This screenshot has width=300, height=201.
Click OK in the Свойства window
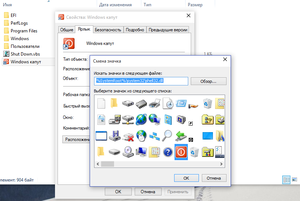pos(118,192)
